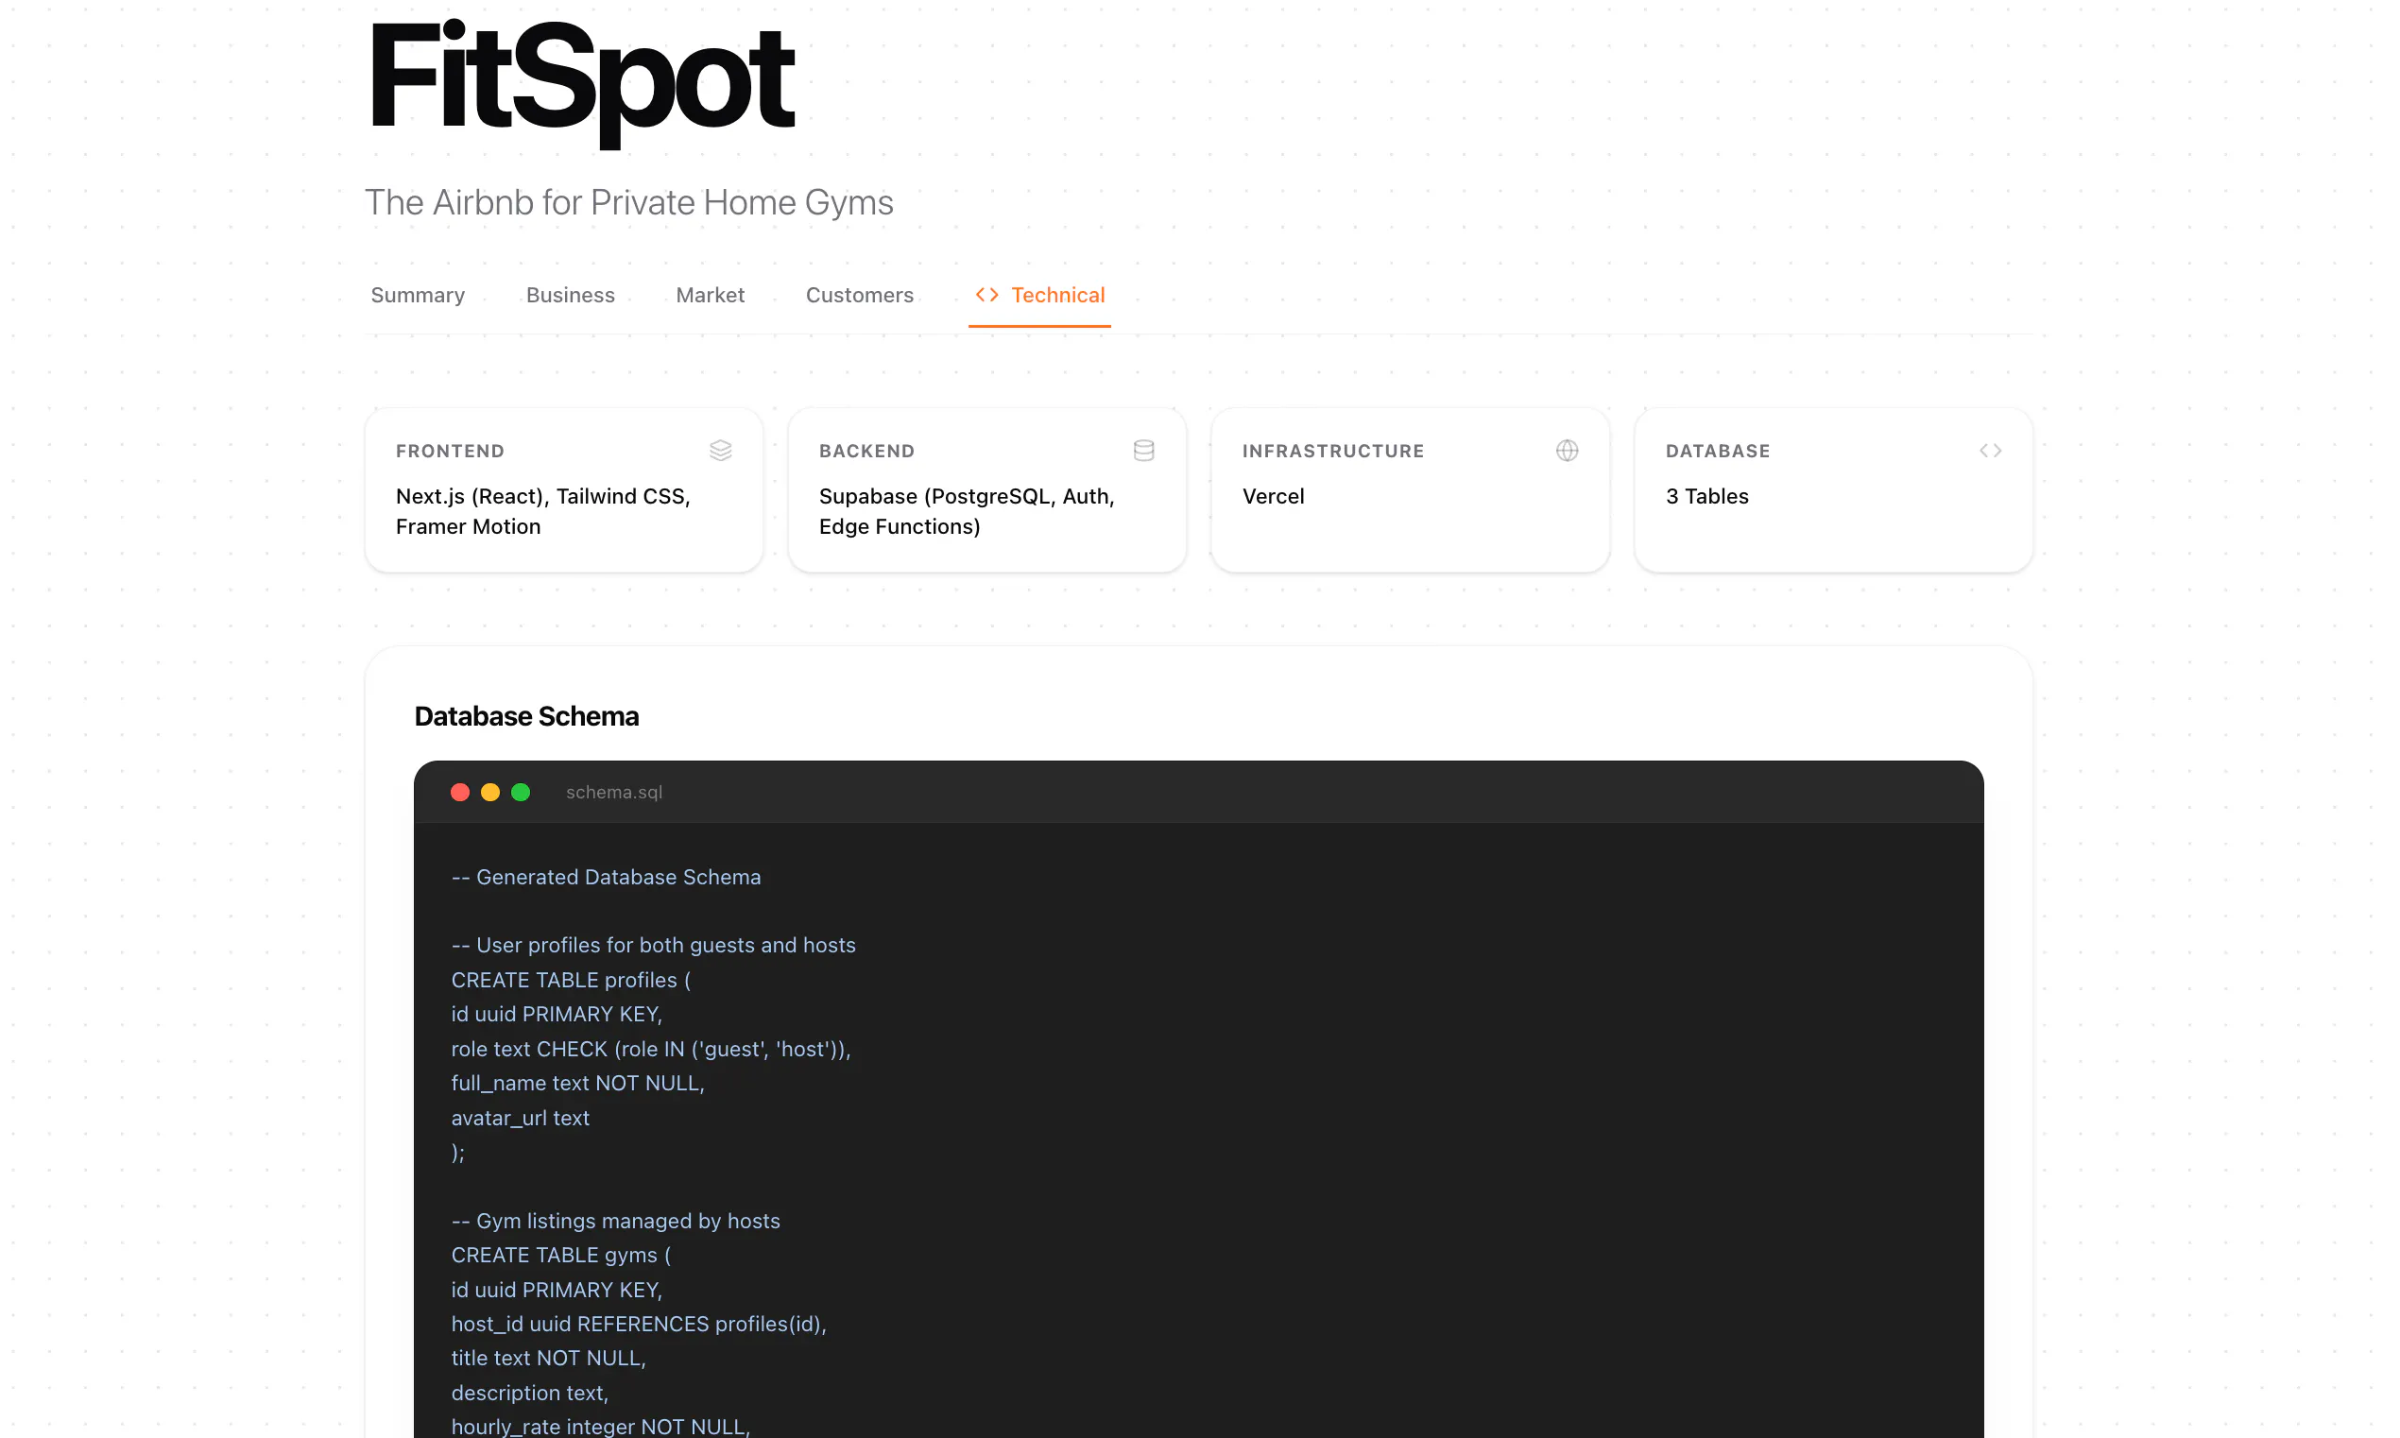Viewport: 2400px width, 1438px height.
Task: Click "hourly_rate integer NOT NULL," line
Action: tap(601, 1428)
